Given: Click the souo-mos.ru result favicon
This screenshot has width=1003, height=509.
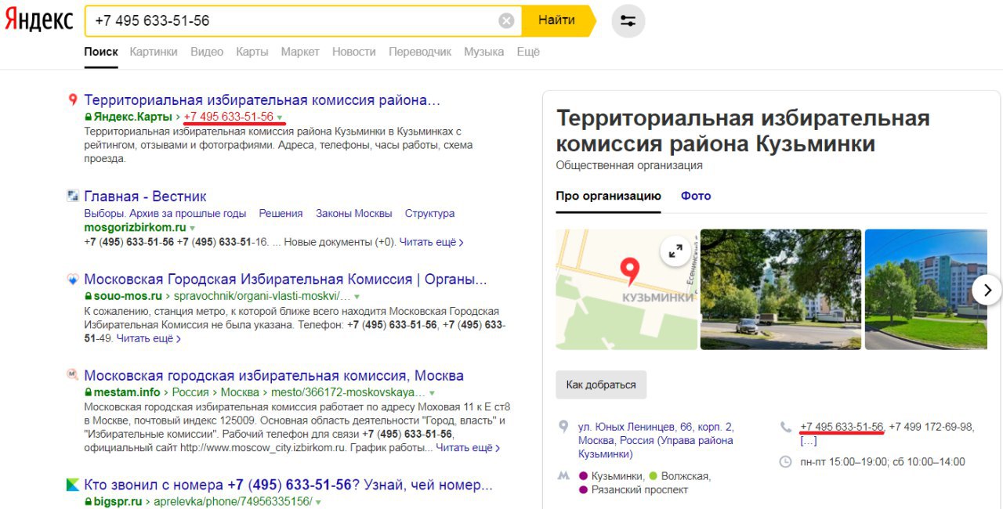Looking at the screenshot, I should pos(73,280).
